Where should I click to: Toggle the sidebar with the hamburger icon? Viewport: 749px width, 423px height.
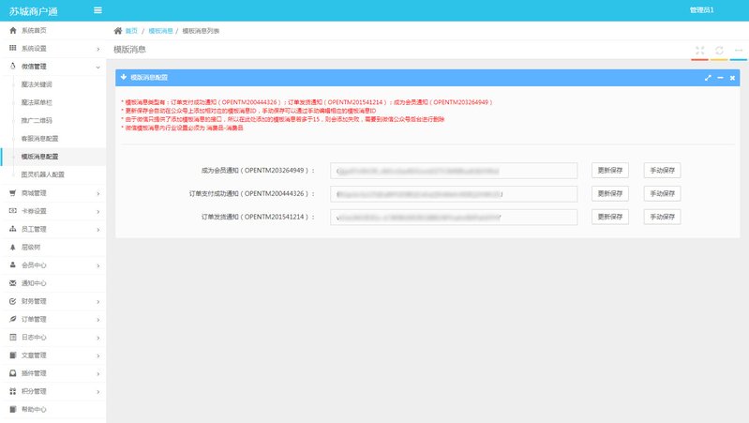click(98, 10)
